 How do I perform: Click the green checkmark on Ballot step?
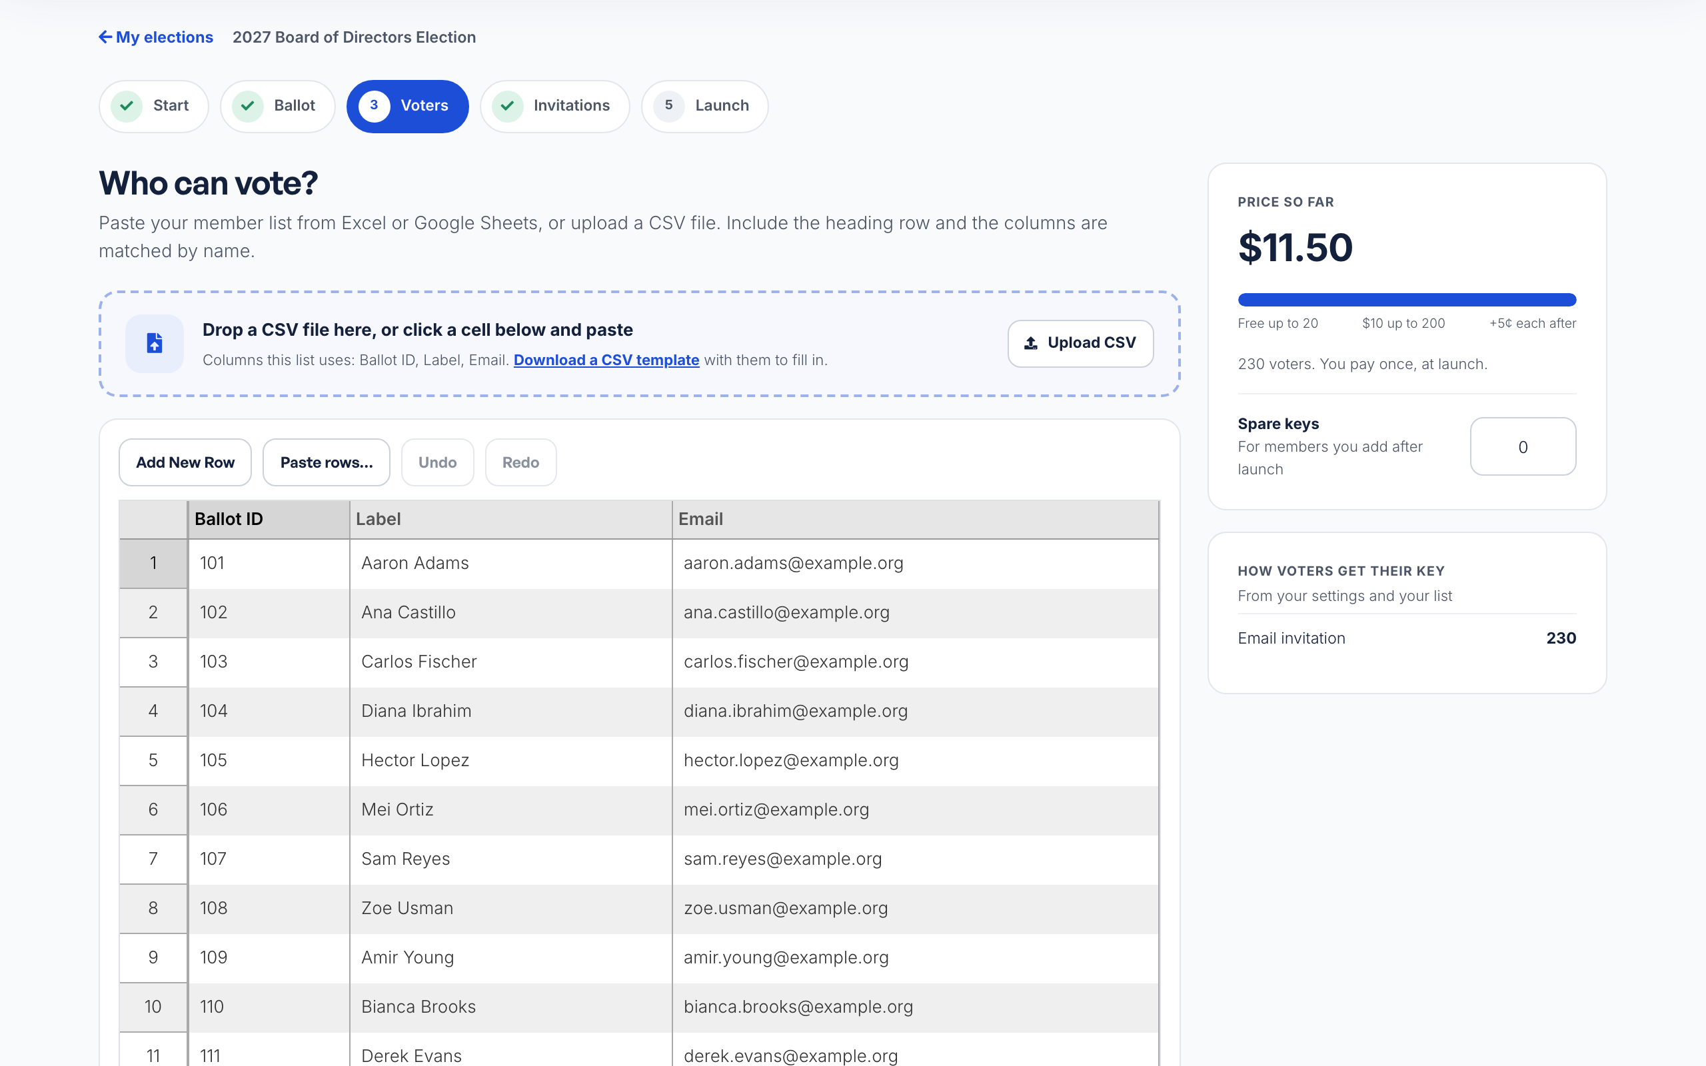coord(247,106)
